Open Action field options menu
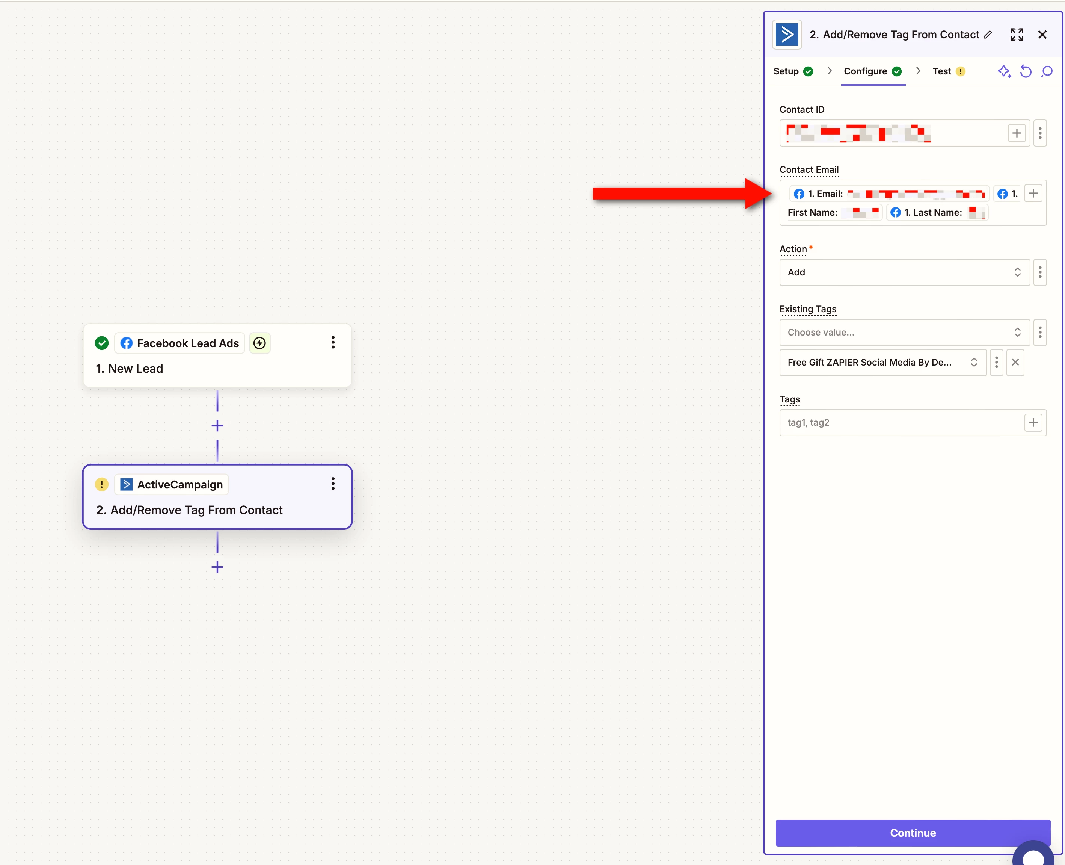Image resolution: width=1065 pixels, height=865 pixels. [1040, 272]
